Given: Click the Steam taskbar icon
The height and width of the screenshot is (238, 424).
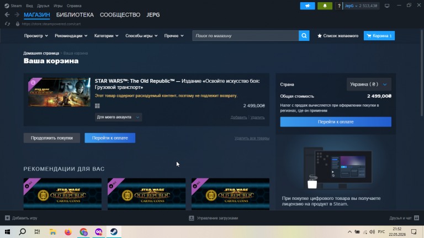Looking at the screenshot, I should click(x=114, y=232).
